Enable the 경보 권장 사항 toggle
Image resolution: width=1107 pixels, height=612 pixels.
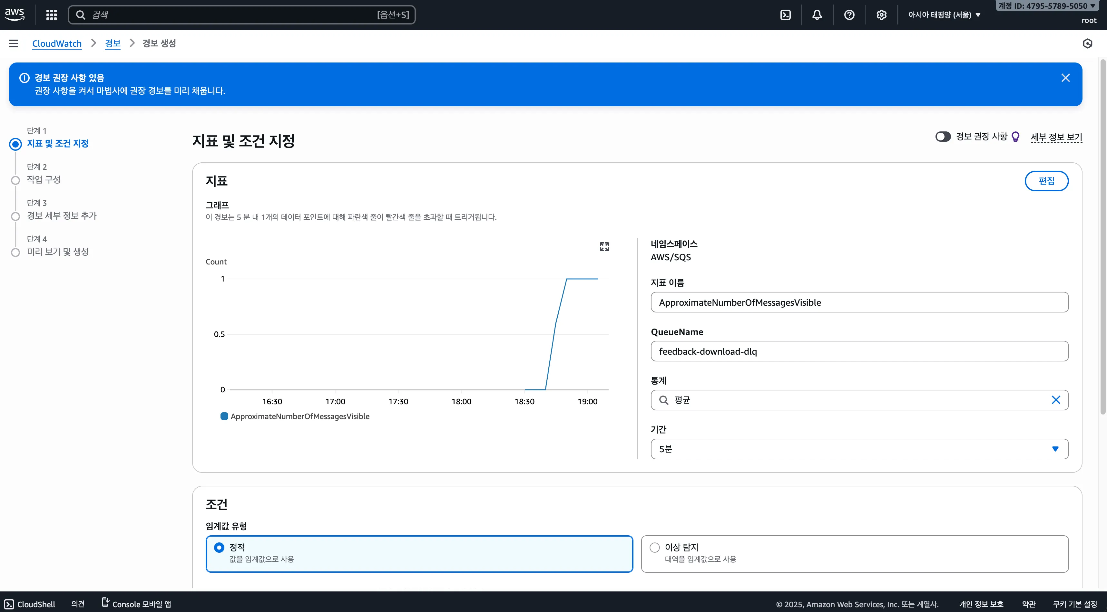pyautogui.click(x=943, y=137)
